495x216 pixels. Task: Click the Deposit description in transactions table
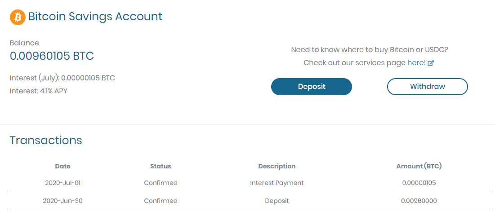click(x=277, y=201)
